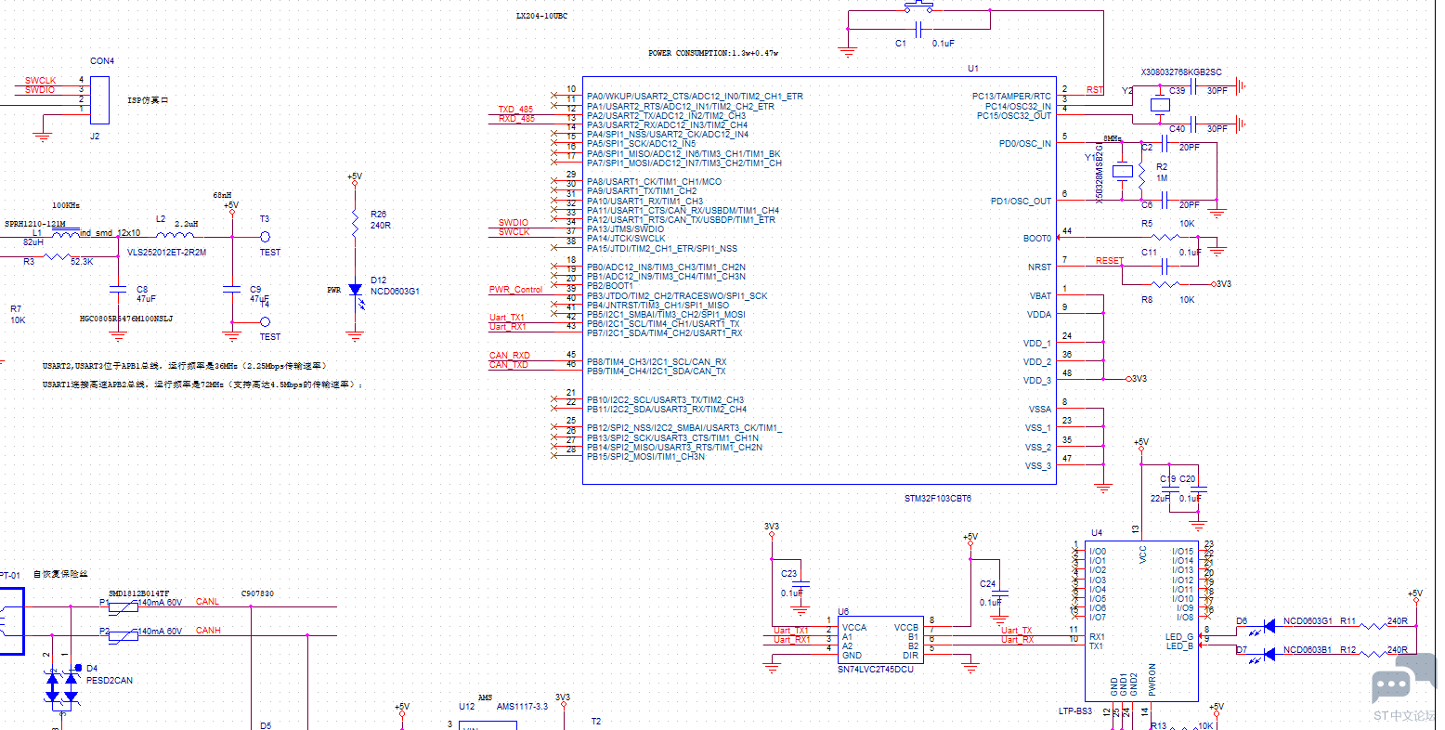Click the PD1/OSC_OUT pin name

[x=1022, y=201]
